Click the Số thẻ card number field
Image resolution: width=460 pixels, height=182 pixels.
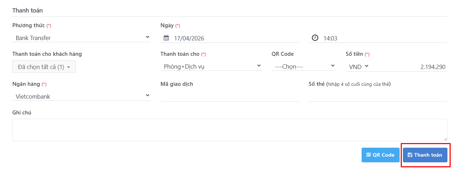(378, 96)
